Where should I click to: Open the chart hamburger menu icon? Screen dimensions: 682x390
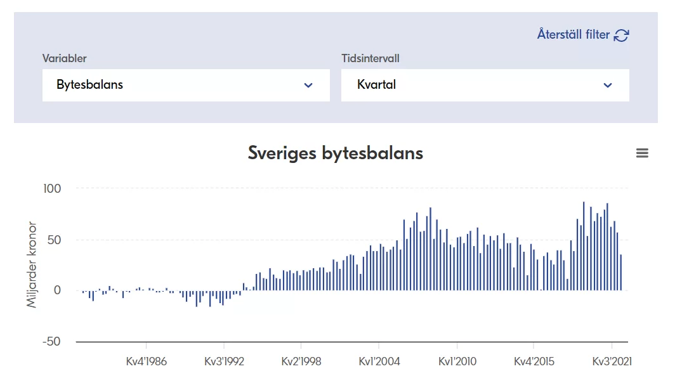642,153
